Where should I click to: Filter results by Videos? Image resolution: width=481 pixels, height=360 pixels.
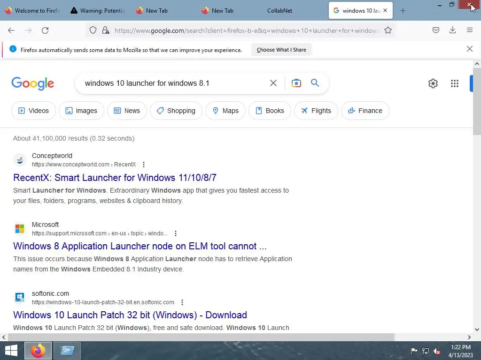click(34, 111)
